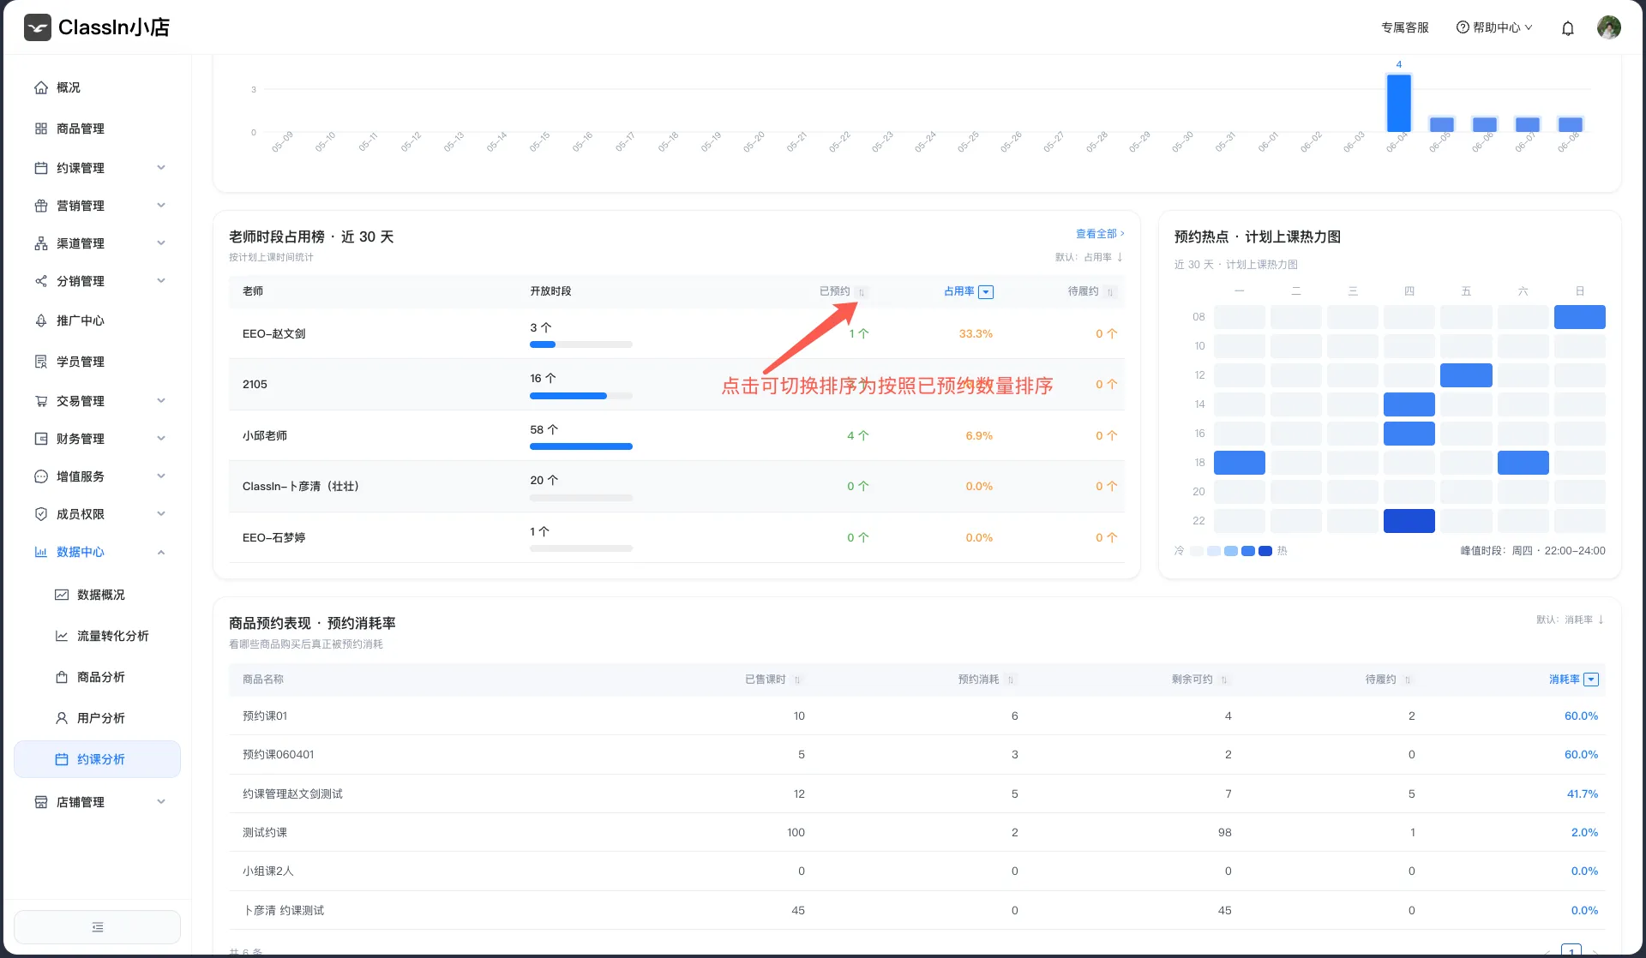The height and width of the screenshot is (958, 1646).
Task: Collapse the 数据中心 menu chevron
Action: 161,552
